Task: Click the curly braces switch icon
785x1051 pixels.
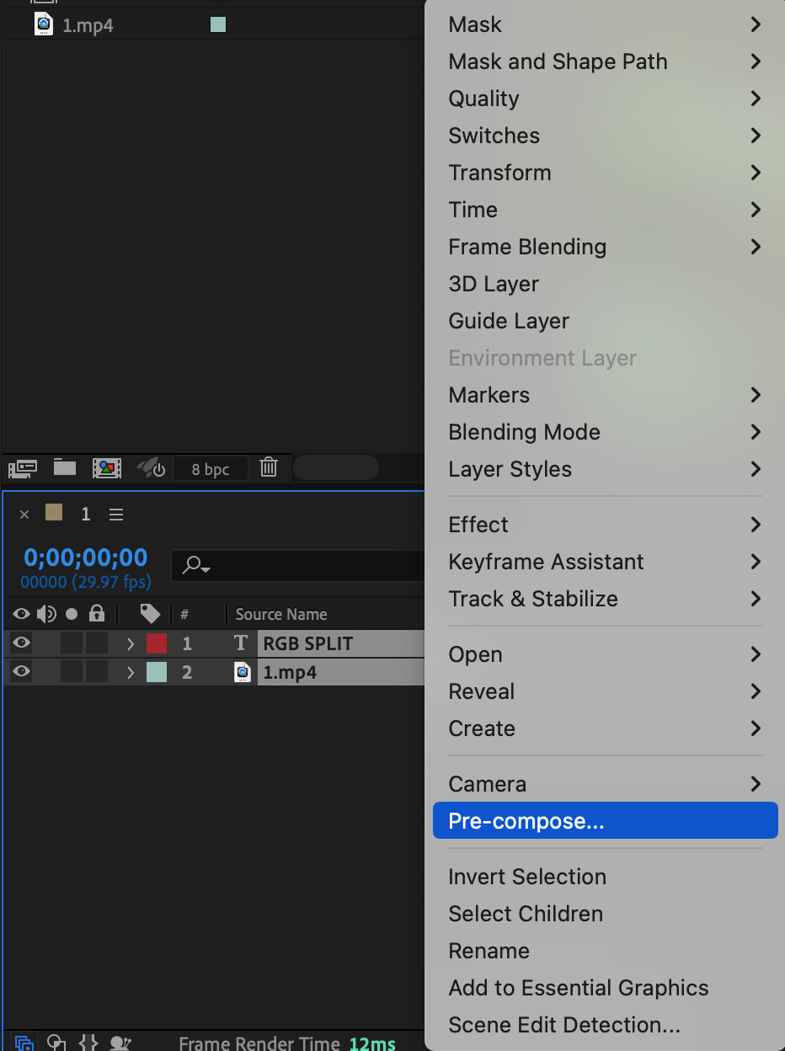Action: (x=88, y=1043)
